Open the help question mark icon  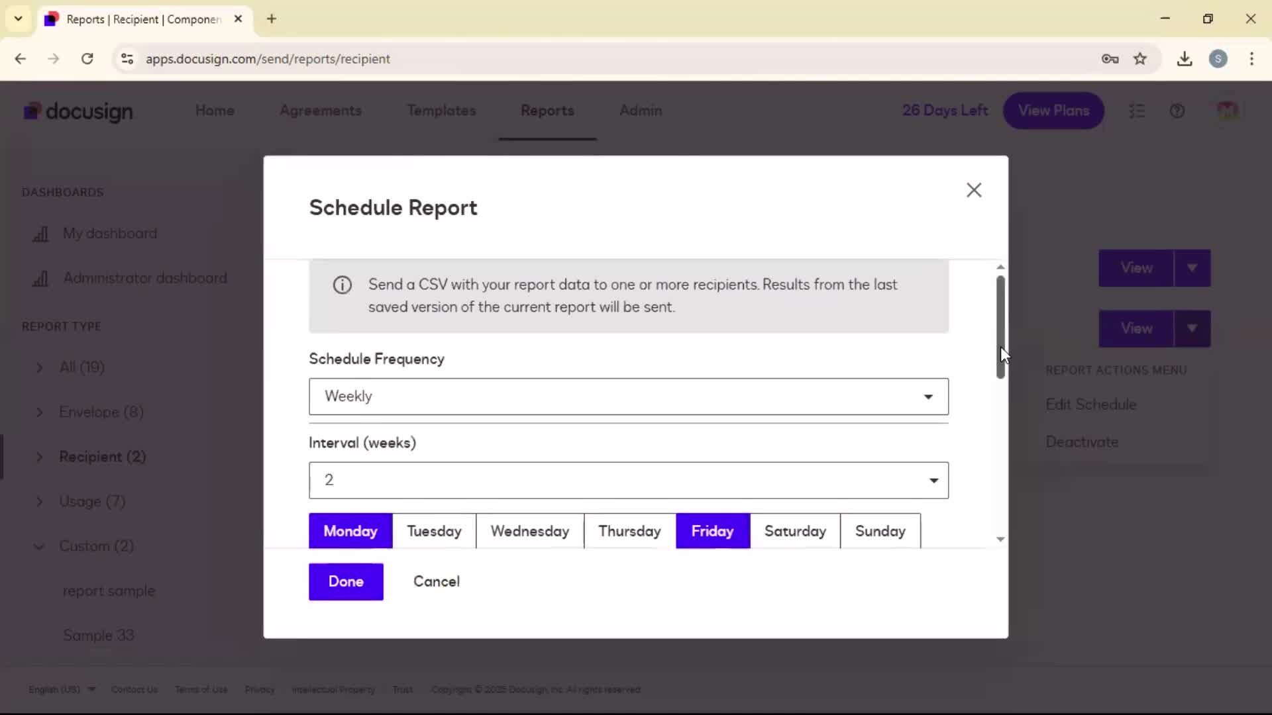pos(1177,111)
